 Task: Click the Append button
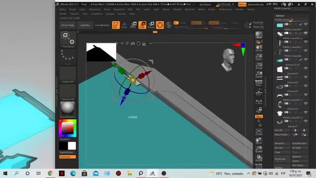[300, 157]
